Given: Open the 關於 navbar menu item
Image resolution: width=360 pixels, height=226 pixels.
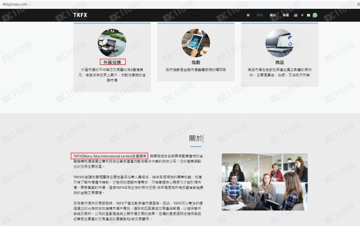Looking at the screenshot, I should [x=273, y=15].
